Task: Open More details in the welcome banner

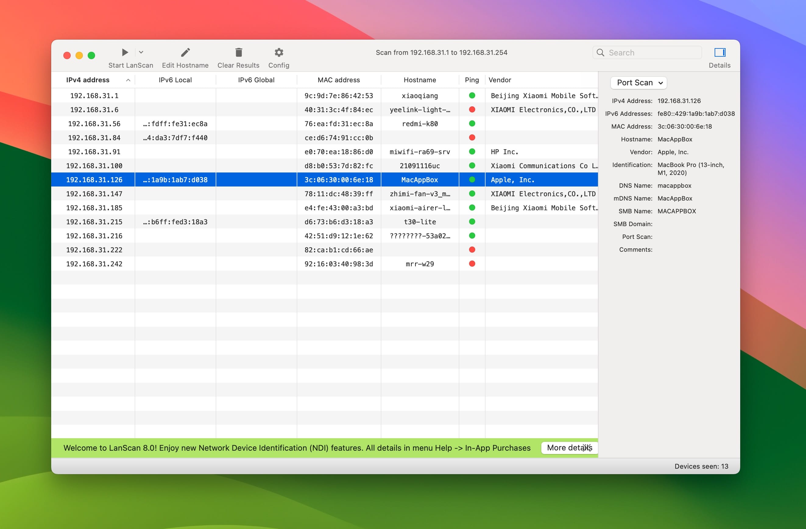Action: point(569,448)
